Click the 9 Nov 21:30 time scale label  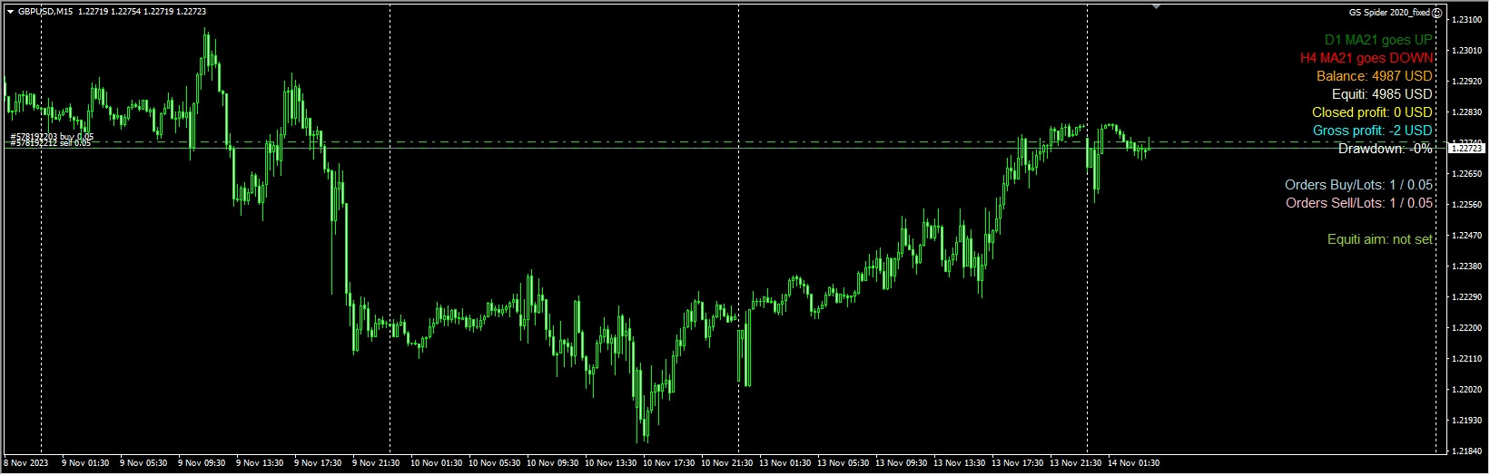tap(376, 463)
